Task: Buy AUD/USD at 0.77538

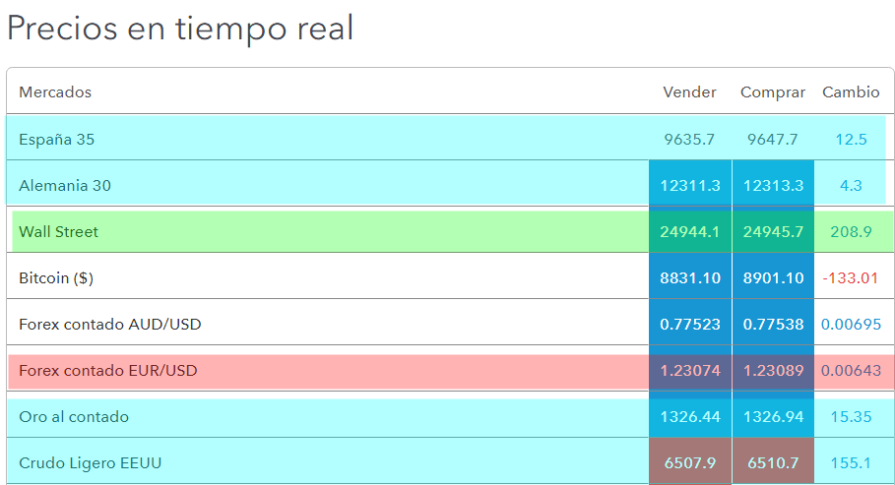Action: point(773,324)
